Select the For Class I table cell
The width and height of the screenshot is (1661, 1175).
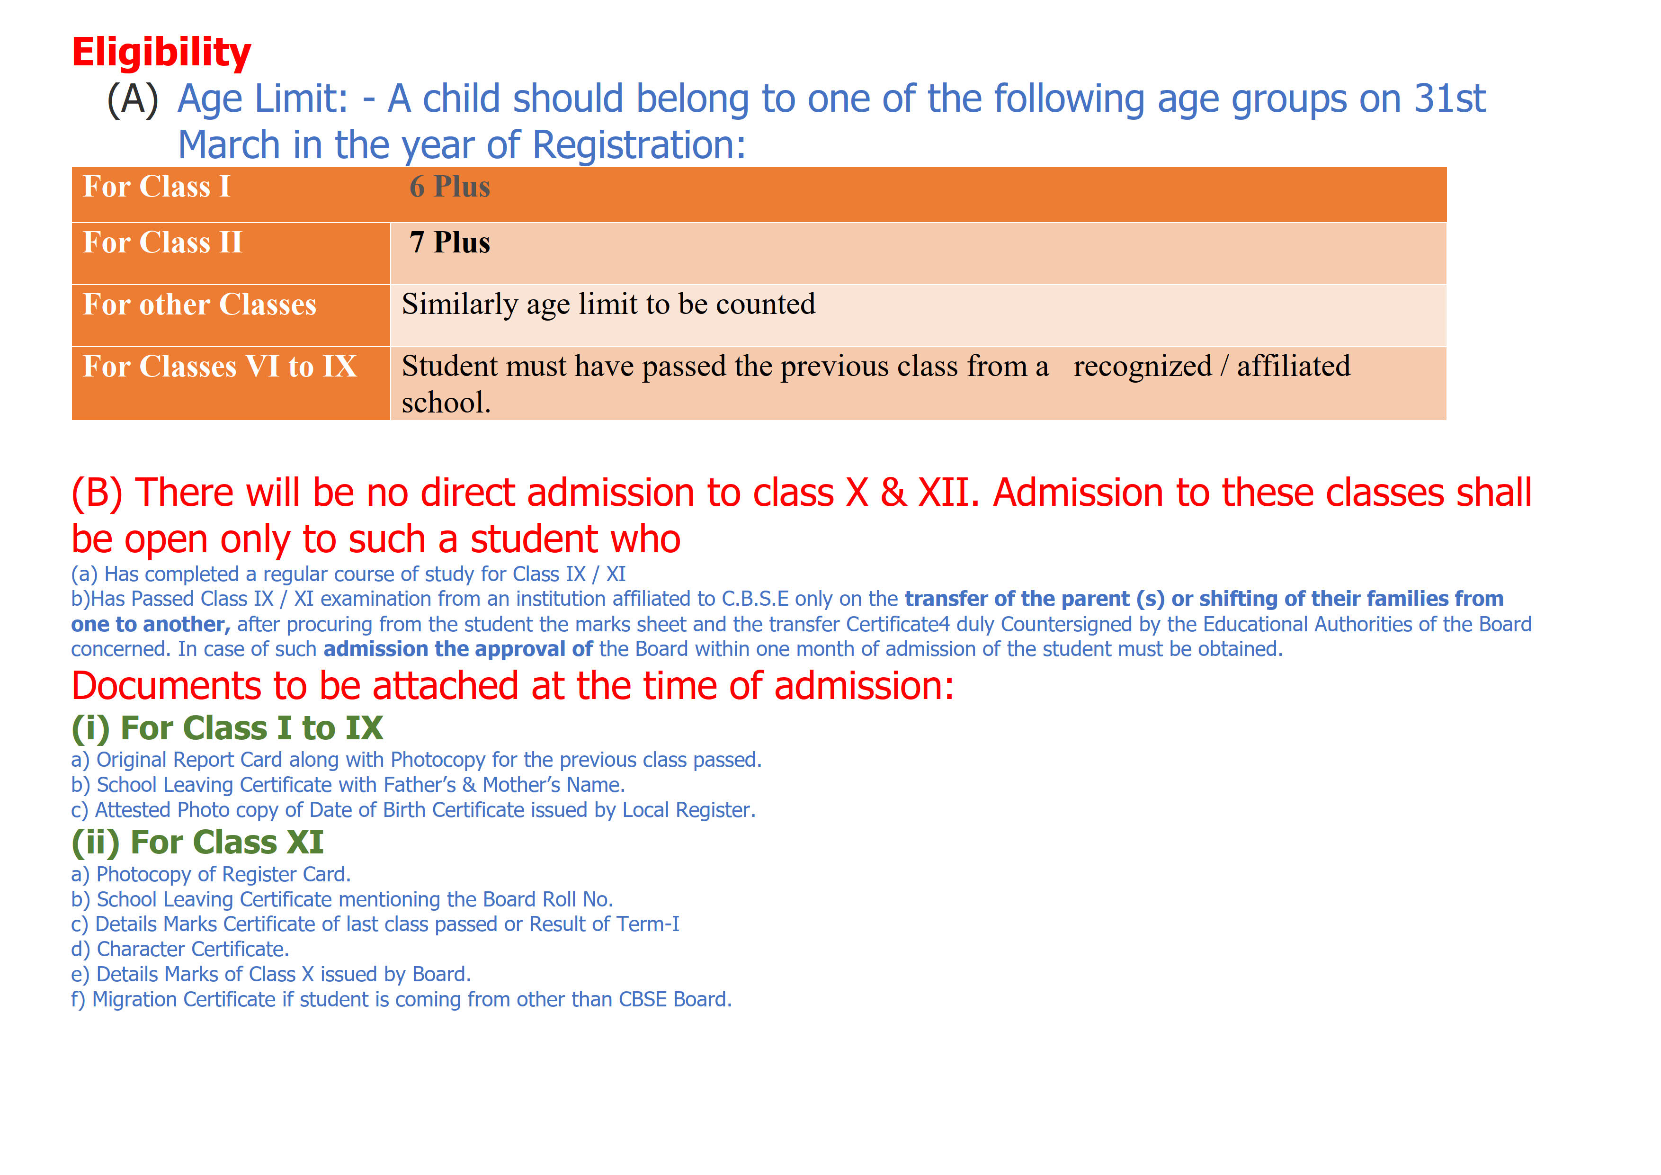click(231, 195)
